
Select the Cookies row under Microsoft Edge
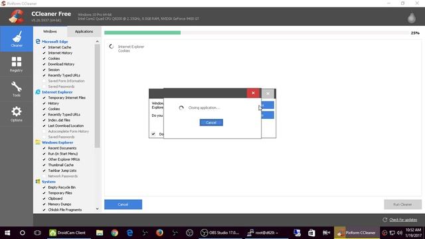click(54, 58)
